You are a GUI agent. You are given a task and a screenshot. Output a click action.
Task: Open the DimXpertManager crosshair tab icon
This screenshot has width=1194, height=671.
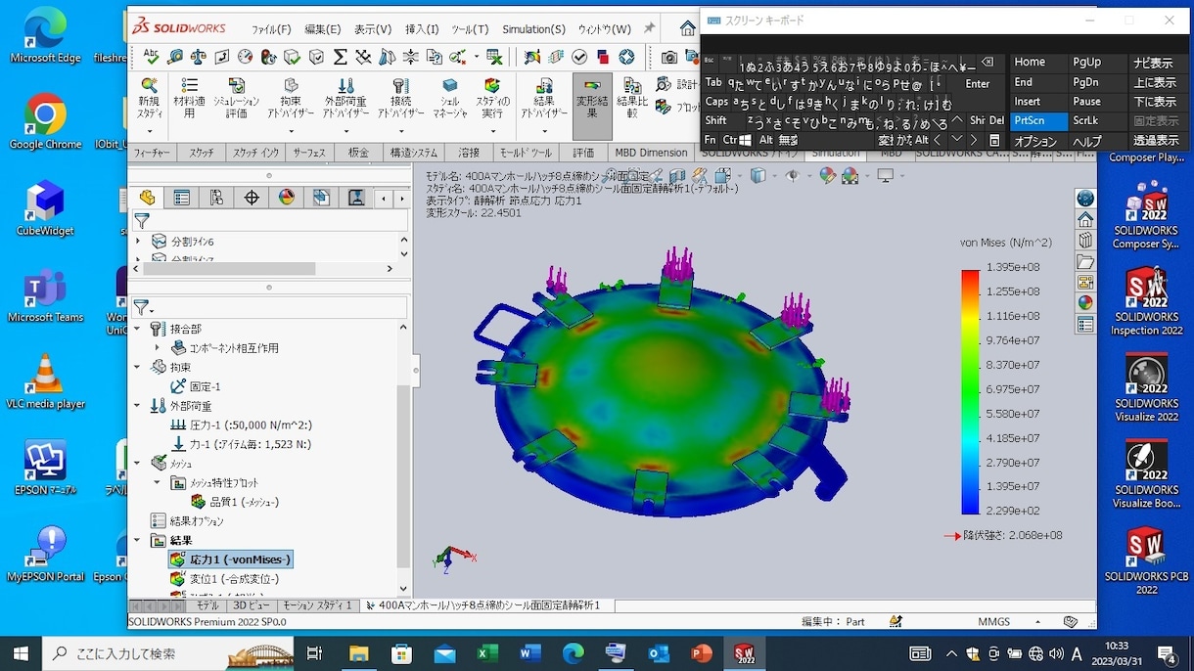pos(252,198)
